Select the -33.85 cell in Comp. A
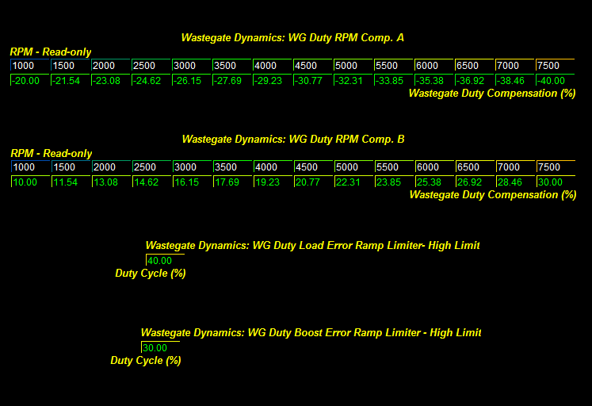This screenshot has width=592, height=406. point(394,80)
